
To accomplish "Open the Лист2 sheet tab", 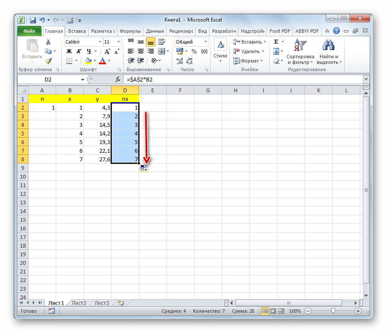I will [79, 303].
